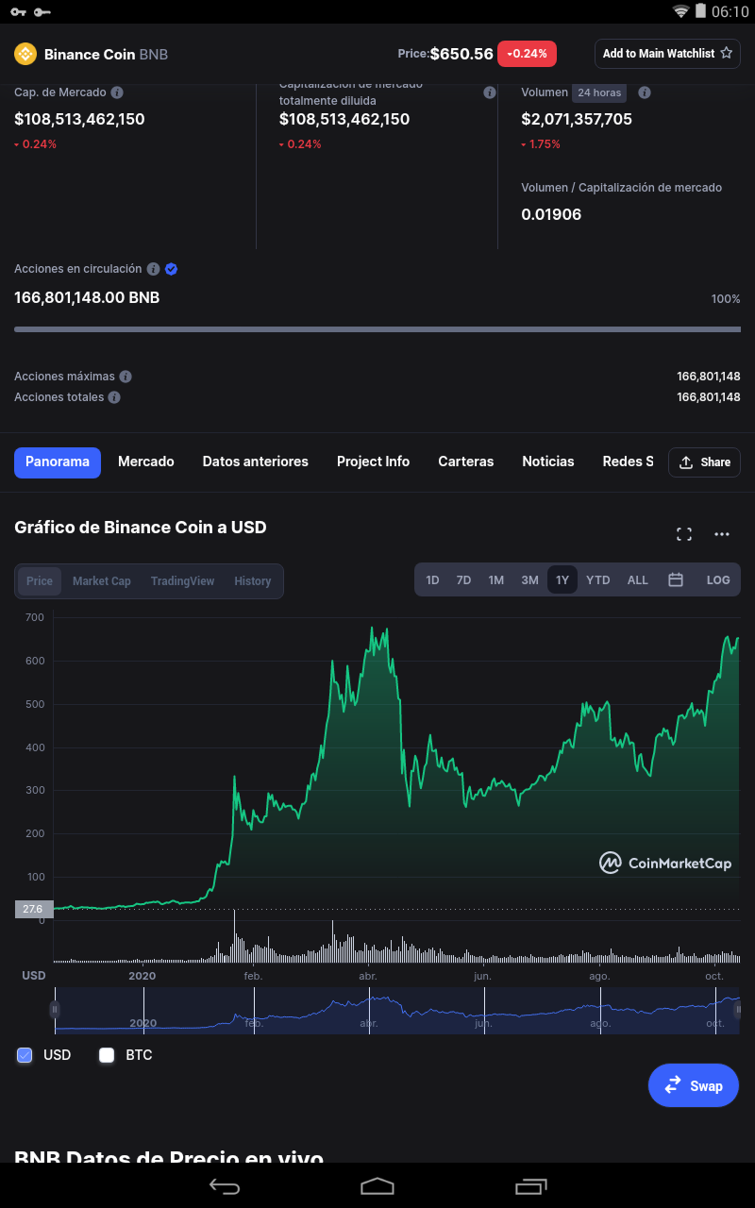755x1208 pixels.
Task: Tap the Android recent apps button
Action: click(x=530, y=1185)
